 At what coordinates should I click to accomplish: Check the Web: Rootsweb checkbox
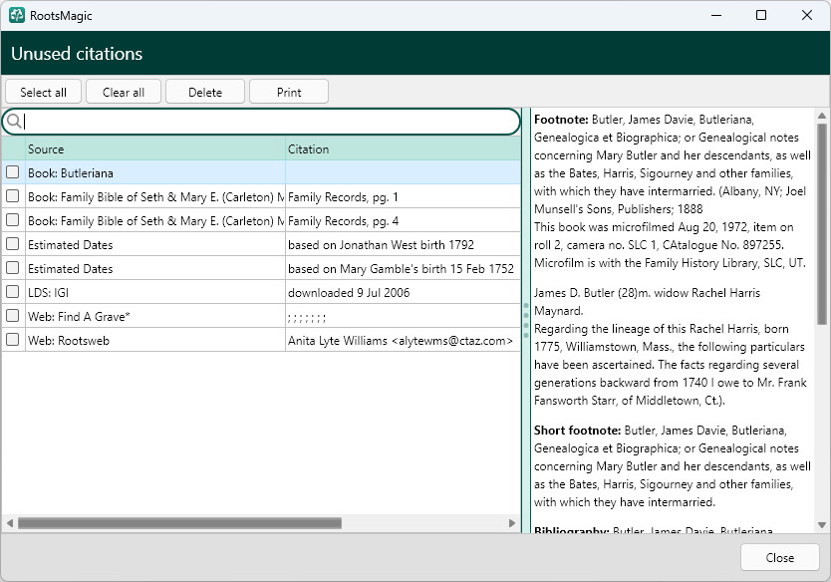point(13,339)
